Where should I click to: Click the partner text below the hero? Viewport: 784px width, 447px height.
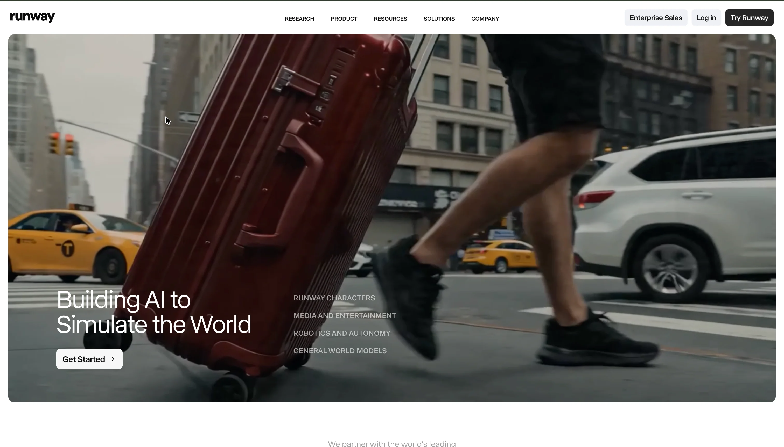tap(391, 443)
